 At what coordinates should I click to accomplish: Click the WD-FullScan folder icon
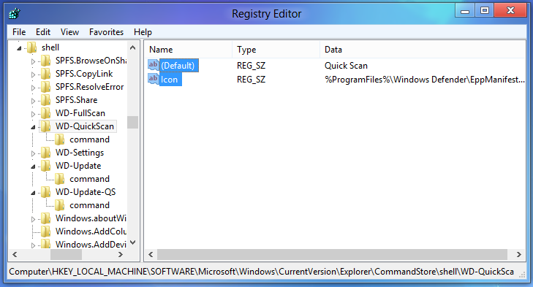(x=46, y=113)
